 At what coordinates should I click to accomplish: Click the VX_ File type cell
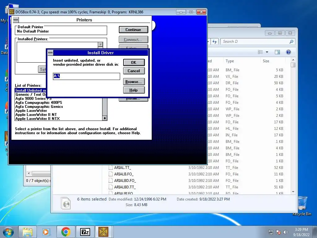click(x=232, y=77)
